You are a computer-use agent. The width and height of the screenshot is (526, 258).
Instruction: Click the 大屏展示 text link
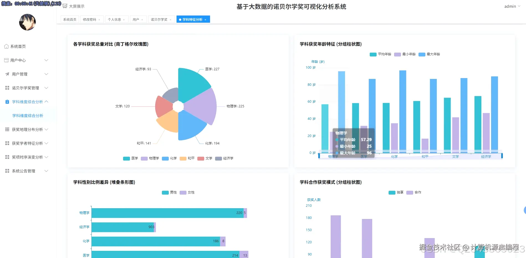[77, 6]
